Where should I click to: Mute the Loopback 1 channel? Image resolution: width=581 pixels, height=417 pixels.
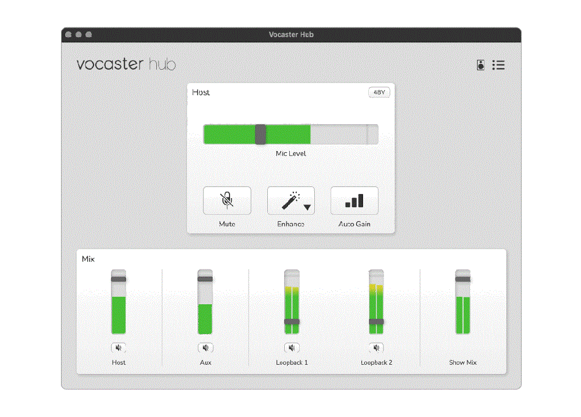coord(292,347)
